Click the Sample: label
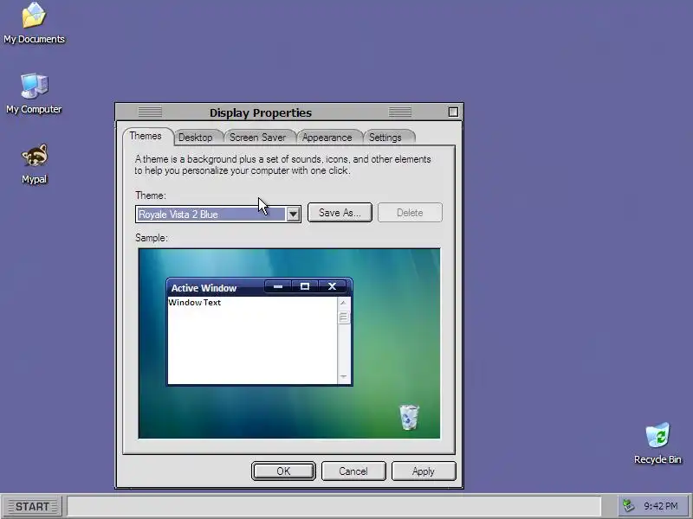The width and height of the screenshot is (693, 519). pyautogui.click(x=152, y=238)
